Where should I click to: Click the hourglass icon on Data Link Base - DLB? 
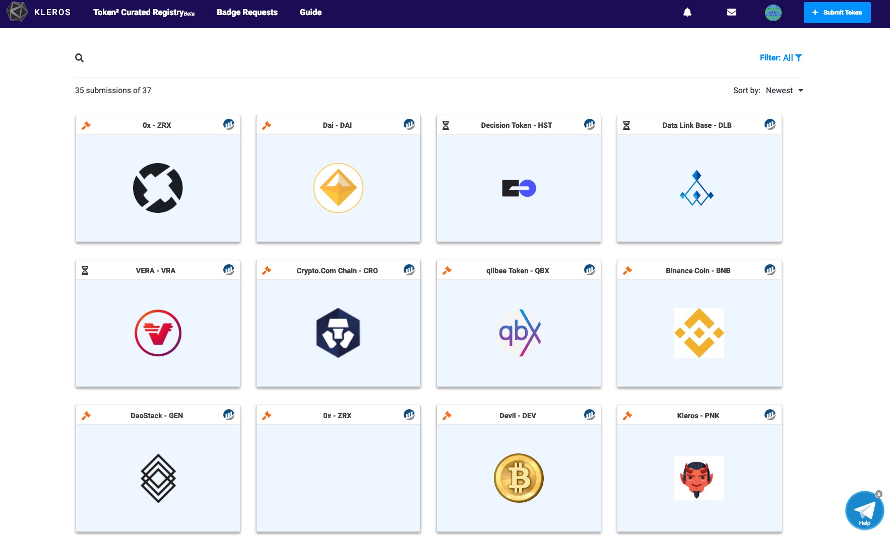point(626,125)
